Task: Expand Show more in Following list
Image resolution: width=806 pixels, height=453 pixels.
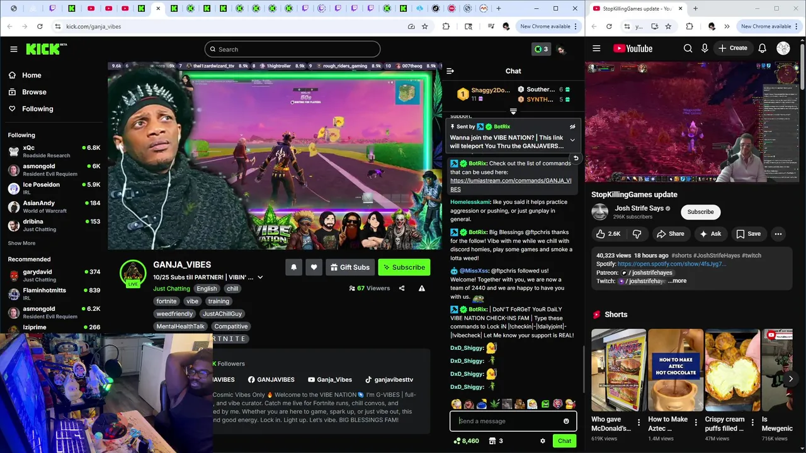Action: pos(21,243)
